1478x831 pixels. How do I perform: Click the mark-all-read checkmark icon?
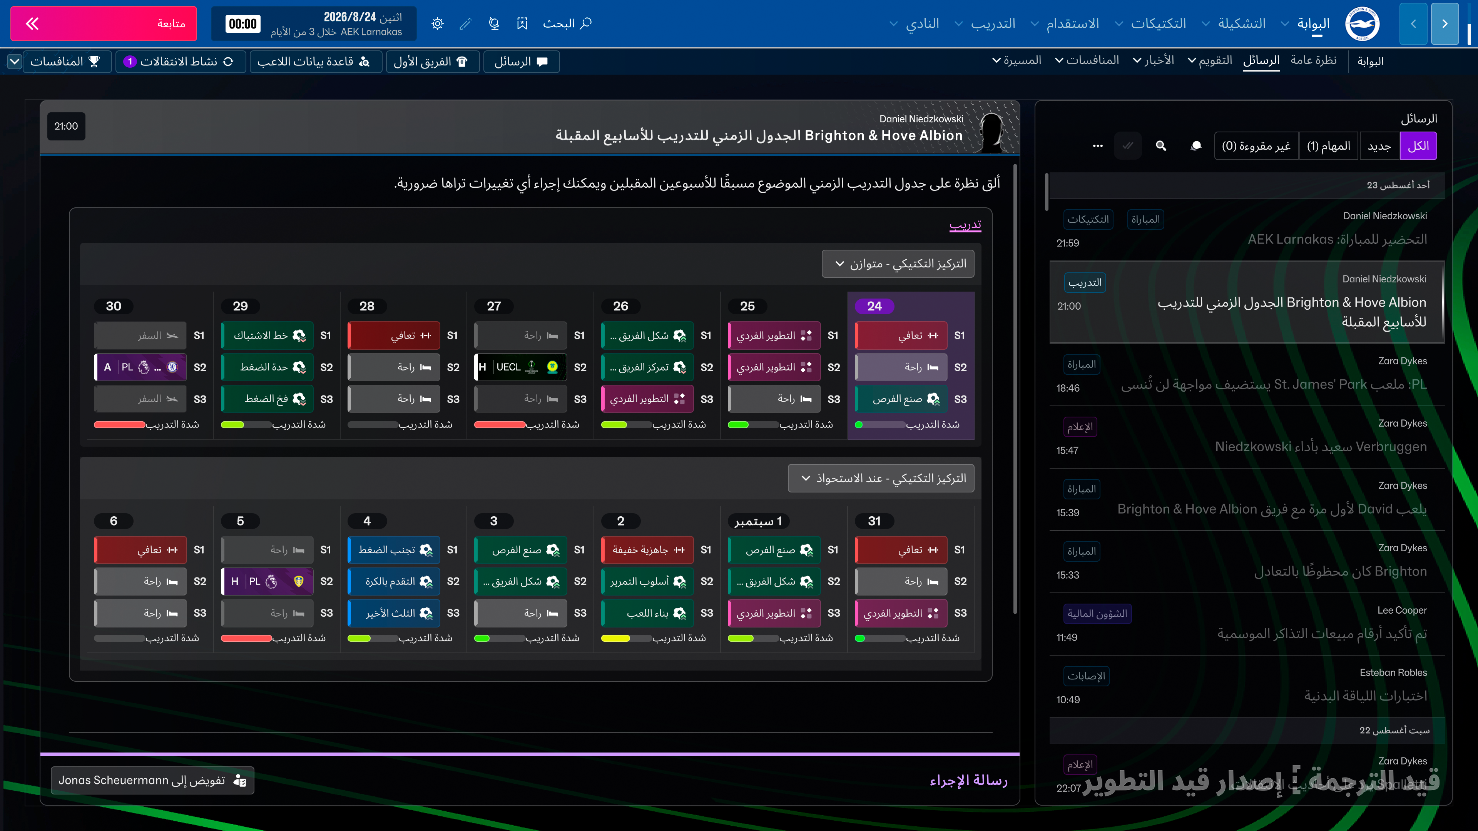click(1127, 146)
